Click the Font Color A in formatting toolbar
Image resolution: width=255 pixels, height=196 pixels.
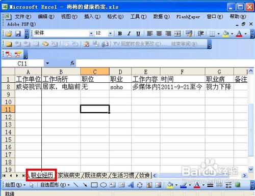click(x=239, y=34)
